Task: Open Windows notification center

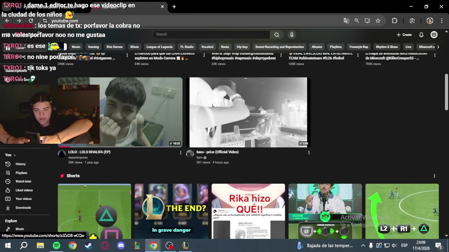Action: coord(438,246)
